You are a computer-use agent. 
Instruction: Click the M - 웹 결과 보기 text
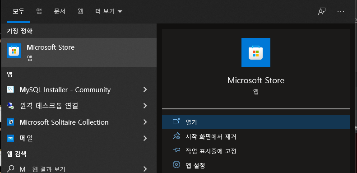point(42,169)
